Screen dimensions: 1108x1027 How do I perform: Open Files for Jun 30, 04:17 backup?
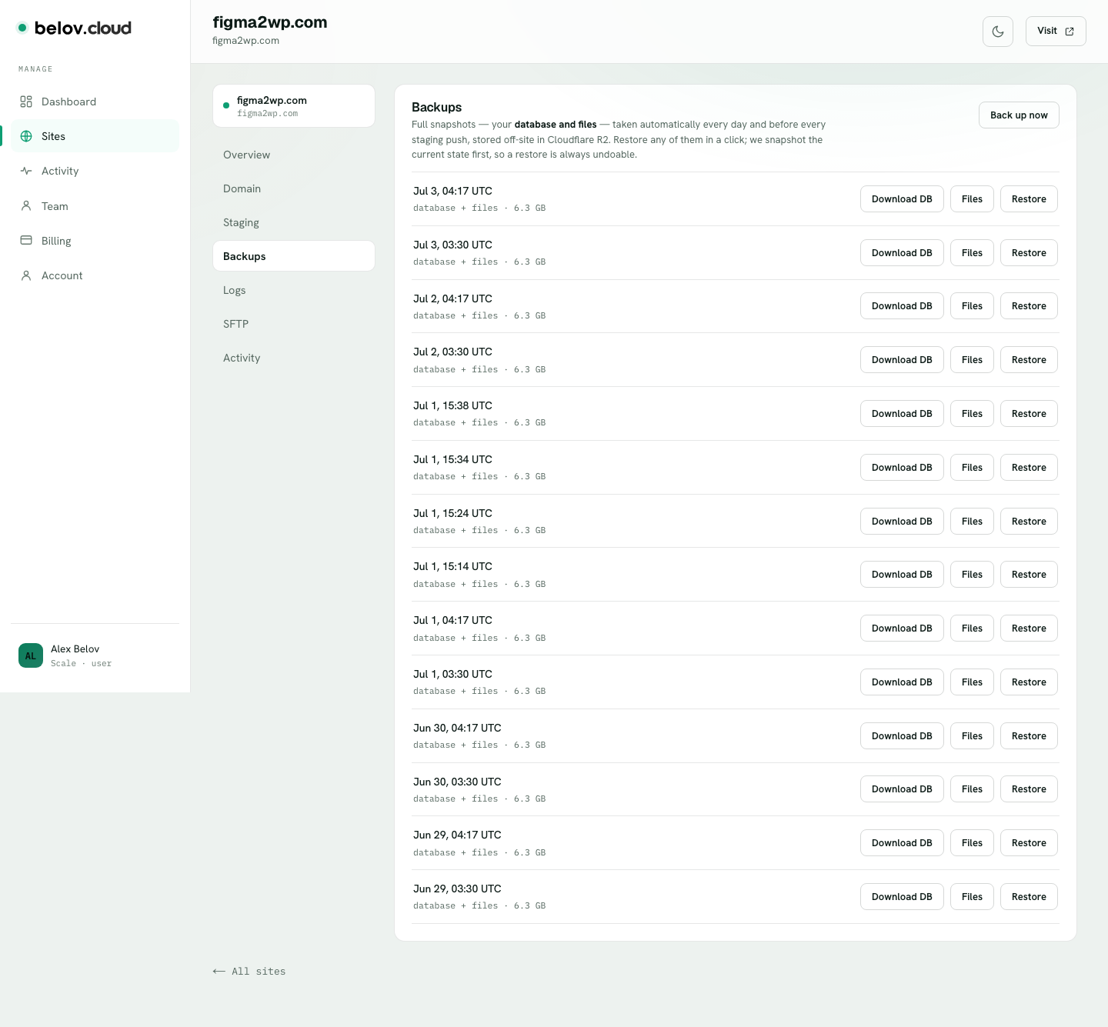point(972,736)
